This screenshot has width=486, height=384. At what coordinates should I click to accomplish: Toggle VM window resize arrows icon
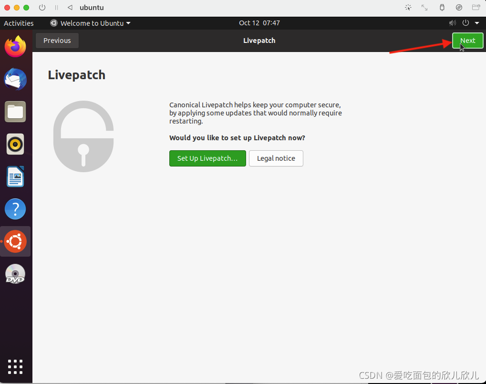coord(424,8)
